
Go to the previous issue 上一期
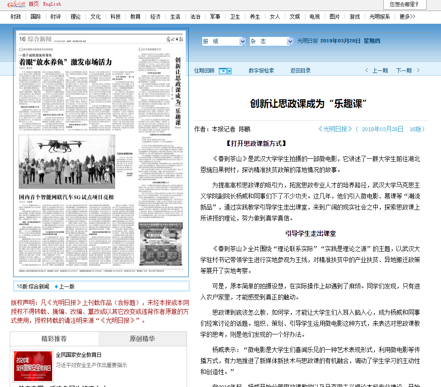pos(380,70)
